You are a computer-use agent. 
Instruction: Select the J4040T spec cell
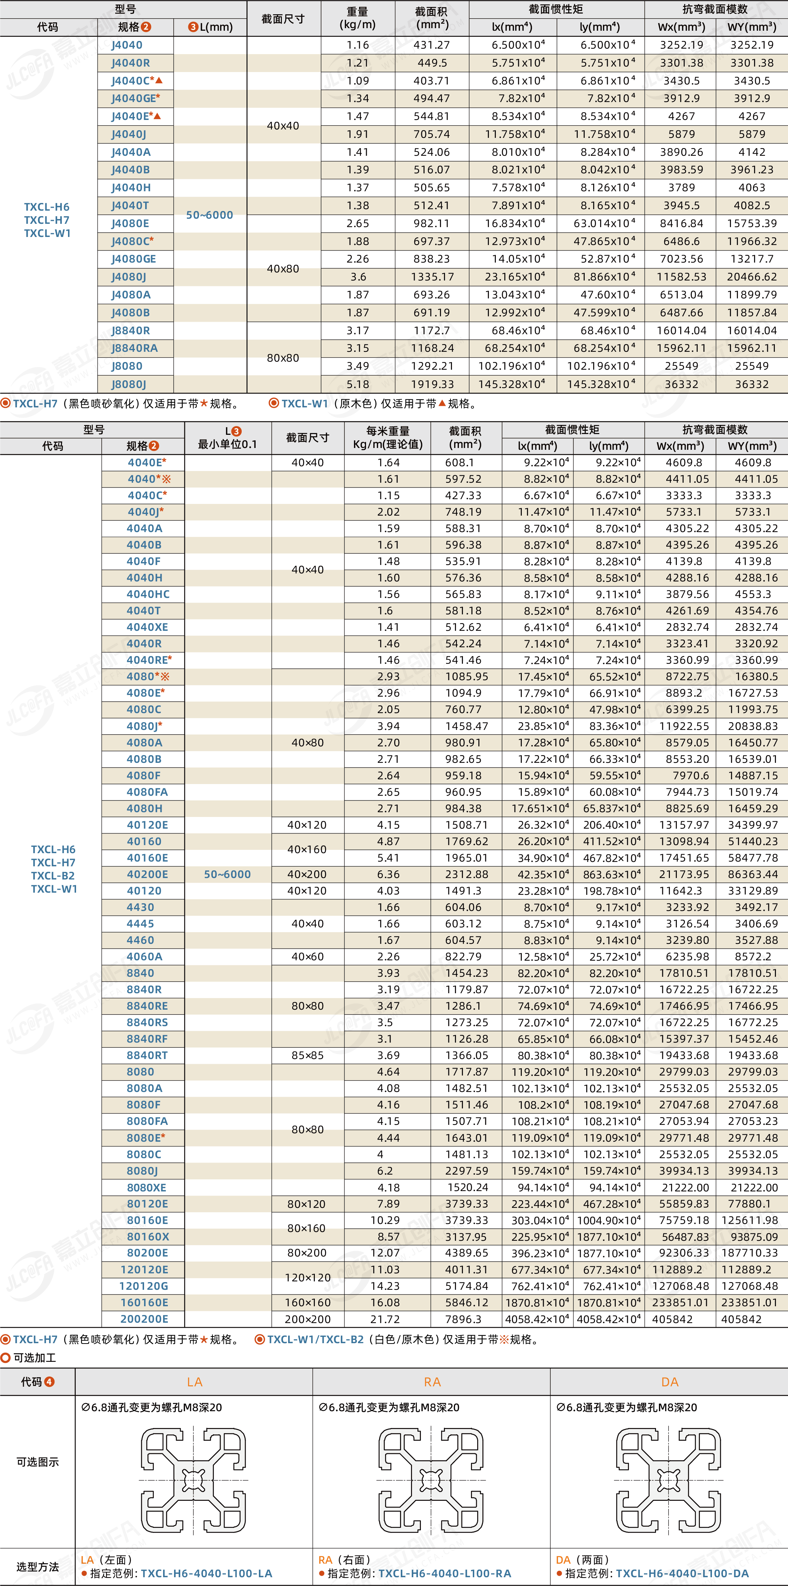click(x=135, y=206)
